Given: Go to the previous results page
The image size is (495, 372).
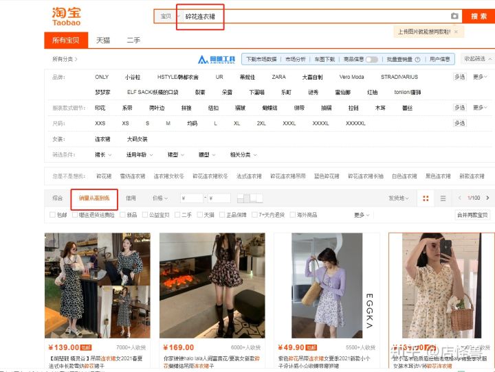Looking at the screenshot, I should tap(460, 198).
